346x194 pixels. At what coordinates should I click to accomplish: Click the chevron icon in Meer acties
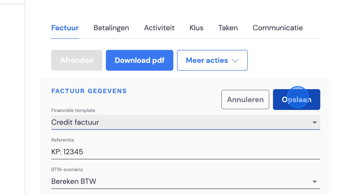(235, 61)
